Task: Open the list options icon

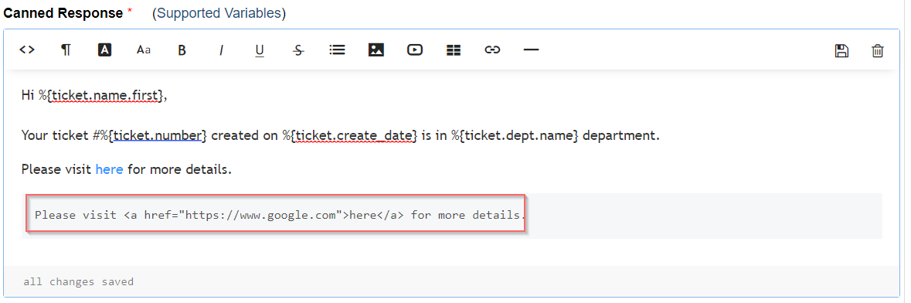Action: tap(337, 50)
